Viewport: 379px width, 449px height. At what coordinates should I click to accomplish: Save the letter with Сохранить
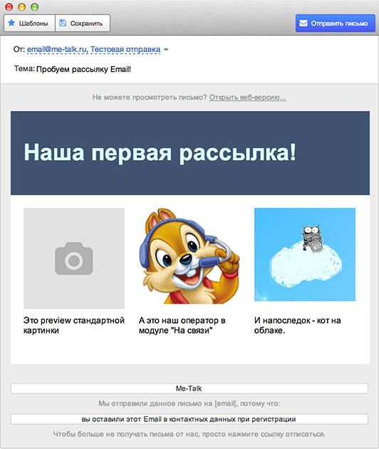[x=83, y=23]
